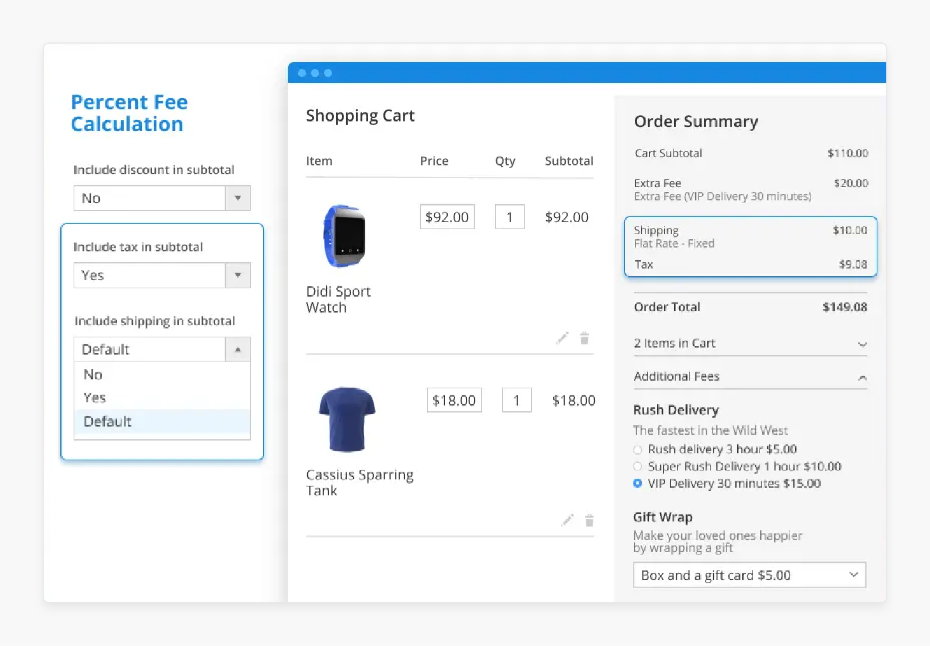Click the Flat Rate - Fixed label
930x646 pixels.
click(674, 244)
